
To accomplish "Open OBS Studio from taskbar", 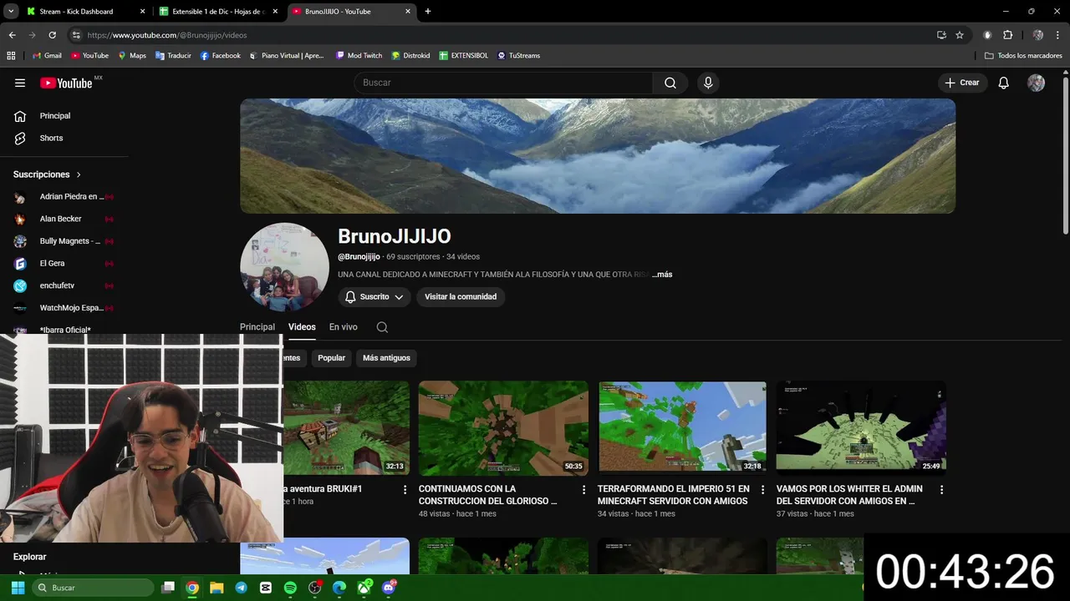I will pos(314,588).
